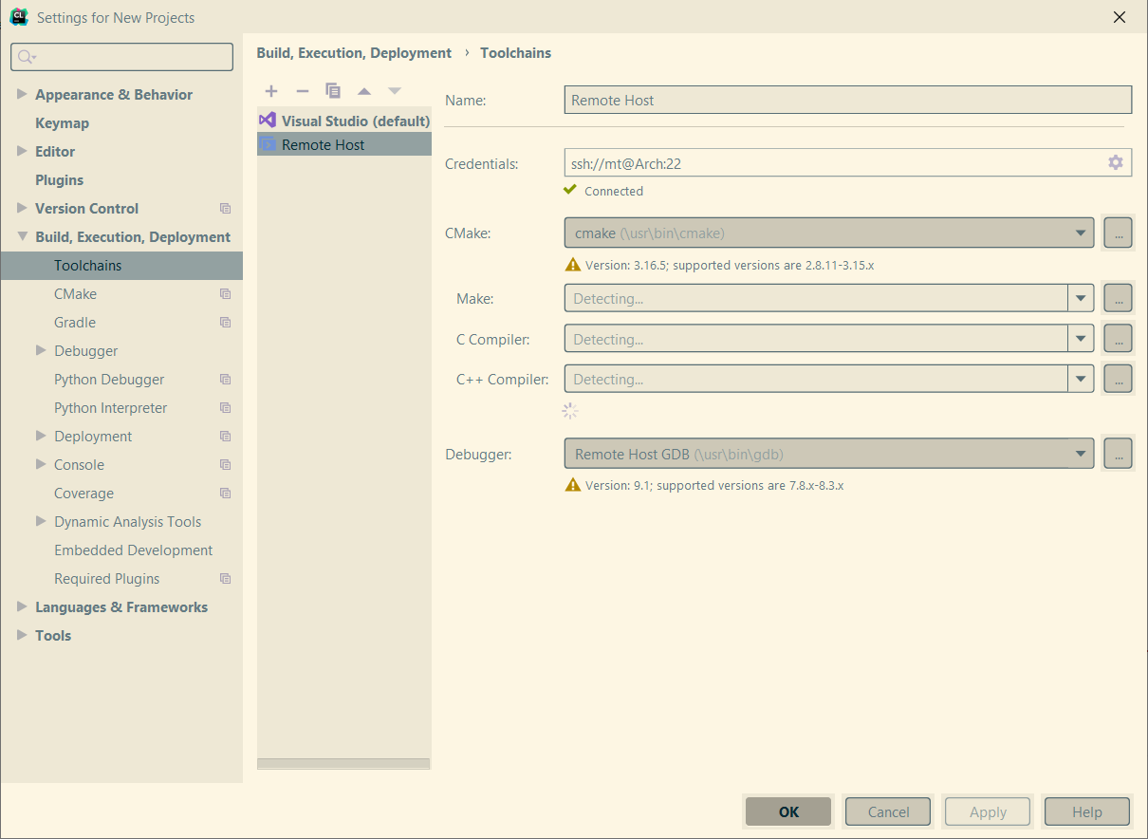Move the toolchain up with the up-arrow icon
The width and height of the screenshot is (1148, 839).
364,90
